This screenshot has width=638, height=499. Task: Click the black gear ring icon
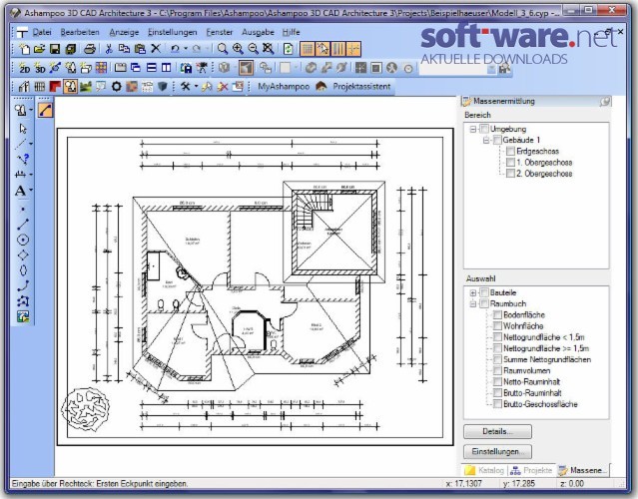pyautogui.click(x=117, y=86)
